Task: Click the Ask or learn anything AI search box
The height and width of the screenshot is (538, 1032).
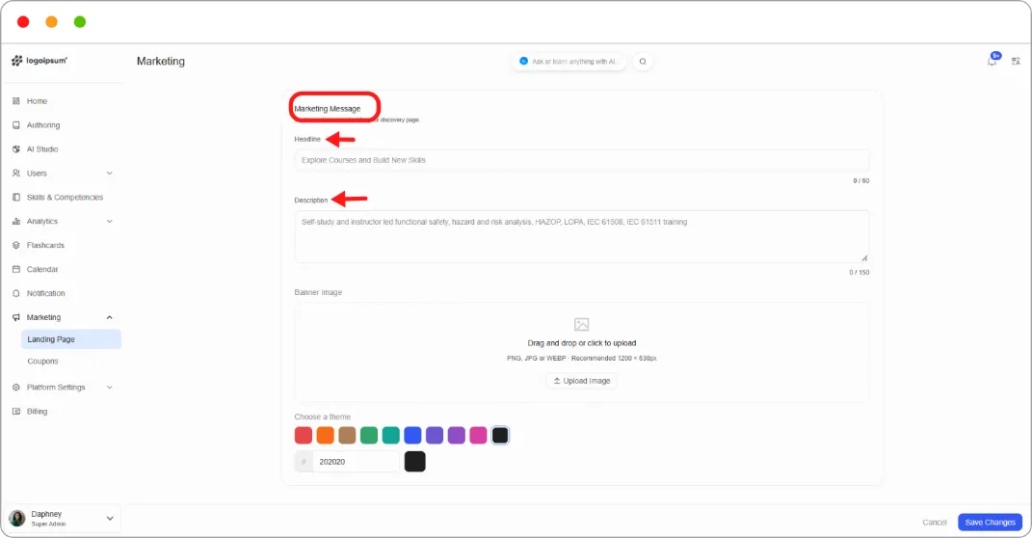Action: tap(570, 62)
